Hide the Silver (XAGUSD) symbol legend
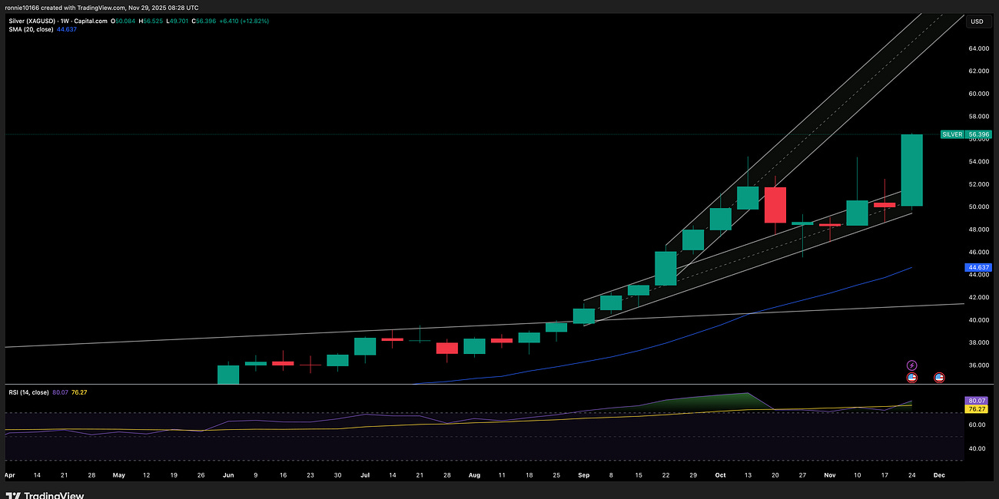 pyautogui.click(x=31, y=21)
